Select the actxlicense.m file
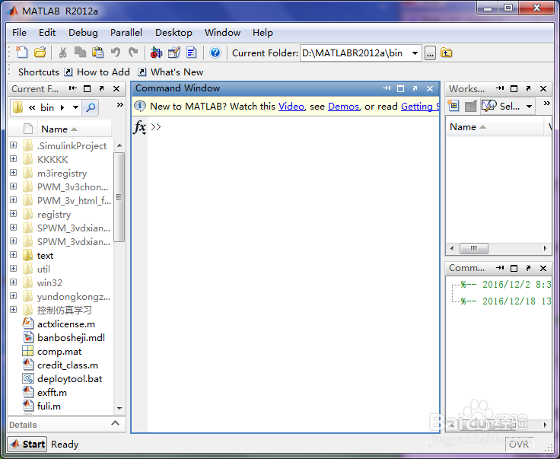This screenshot has height=459, width=560. coord(66,324)
